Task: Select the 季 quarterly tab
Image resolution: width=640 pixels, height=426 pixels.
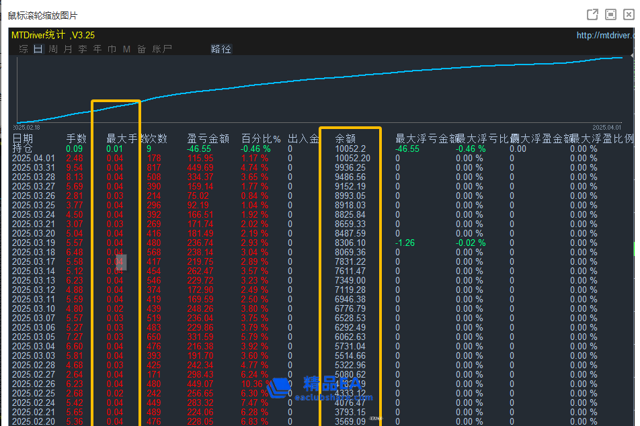Action: [x=82, y=49]
